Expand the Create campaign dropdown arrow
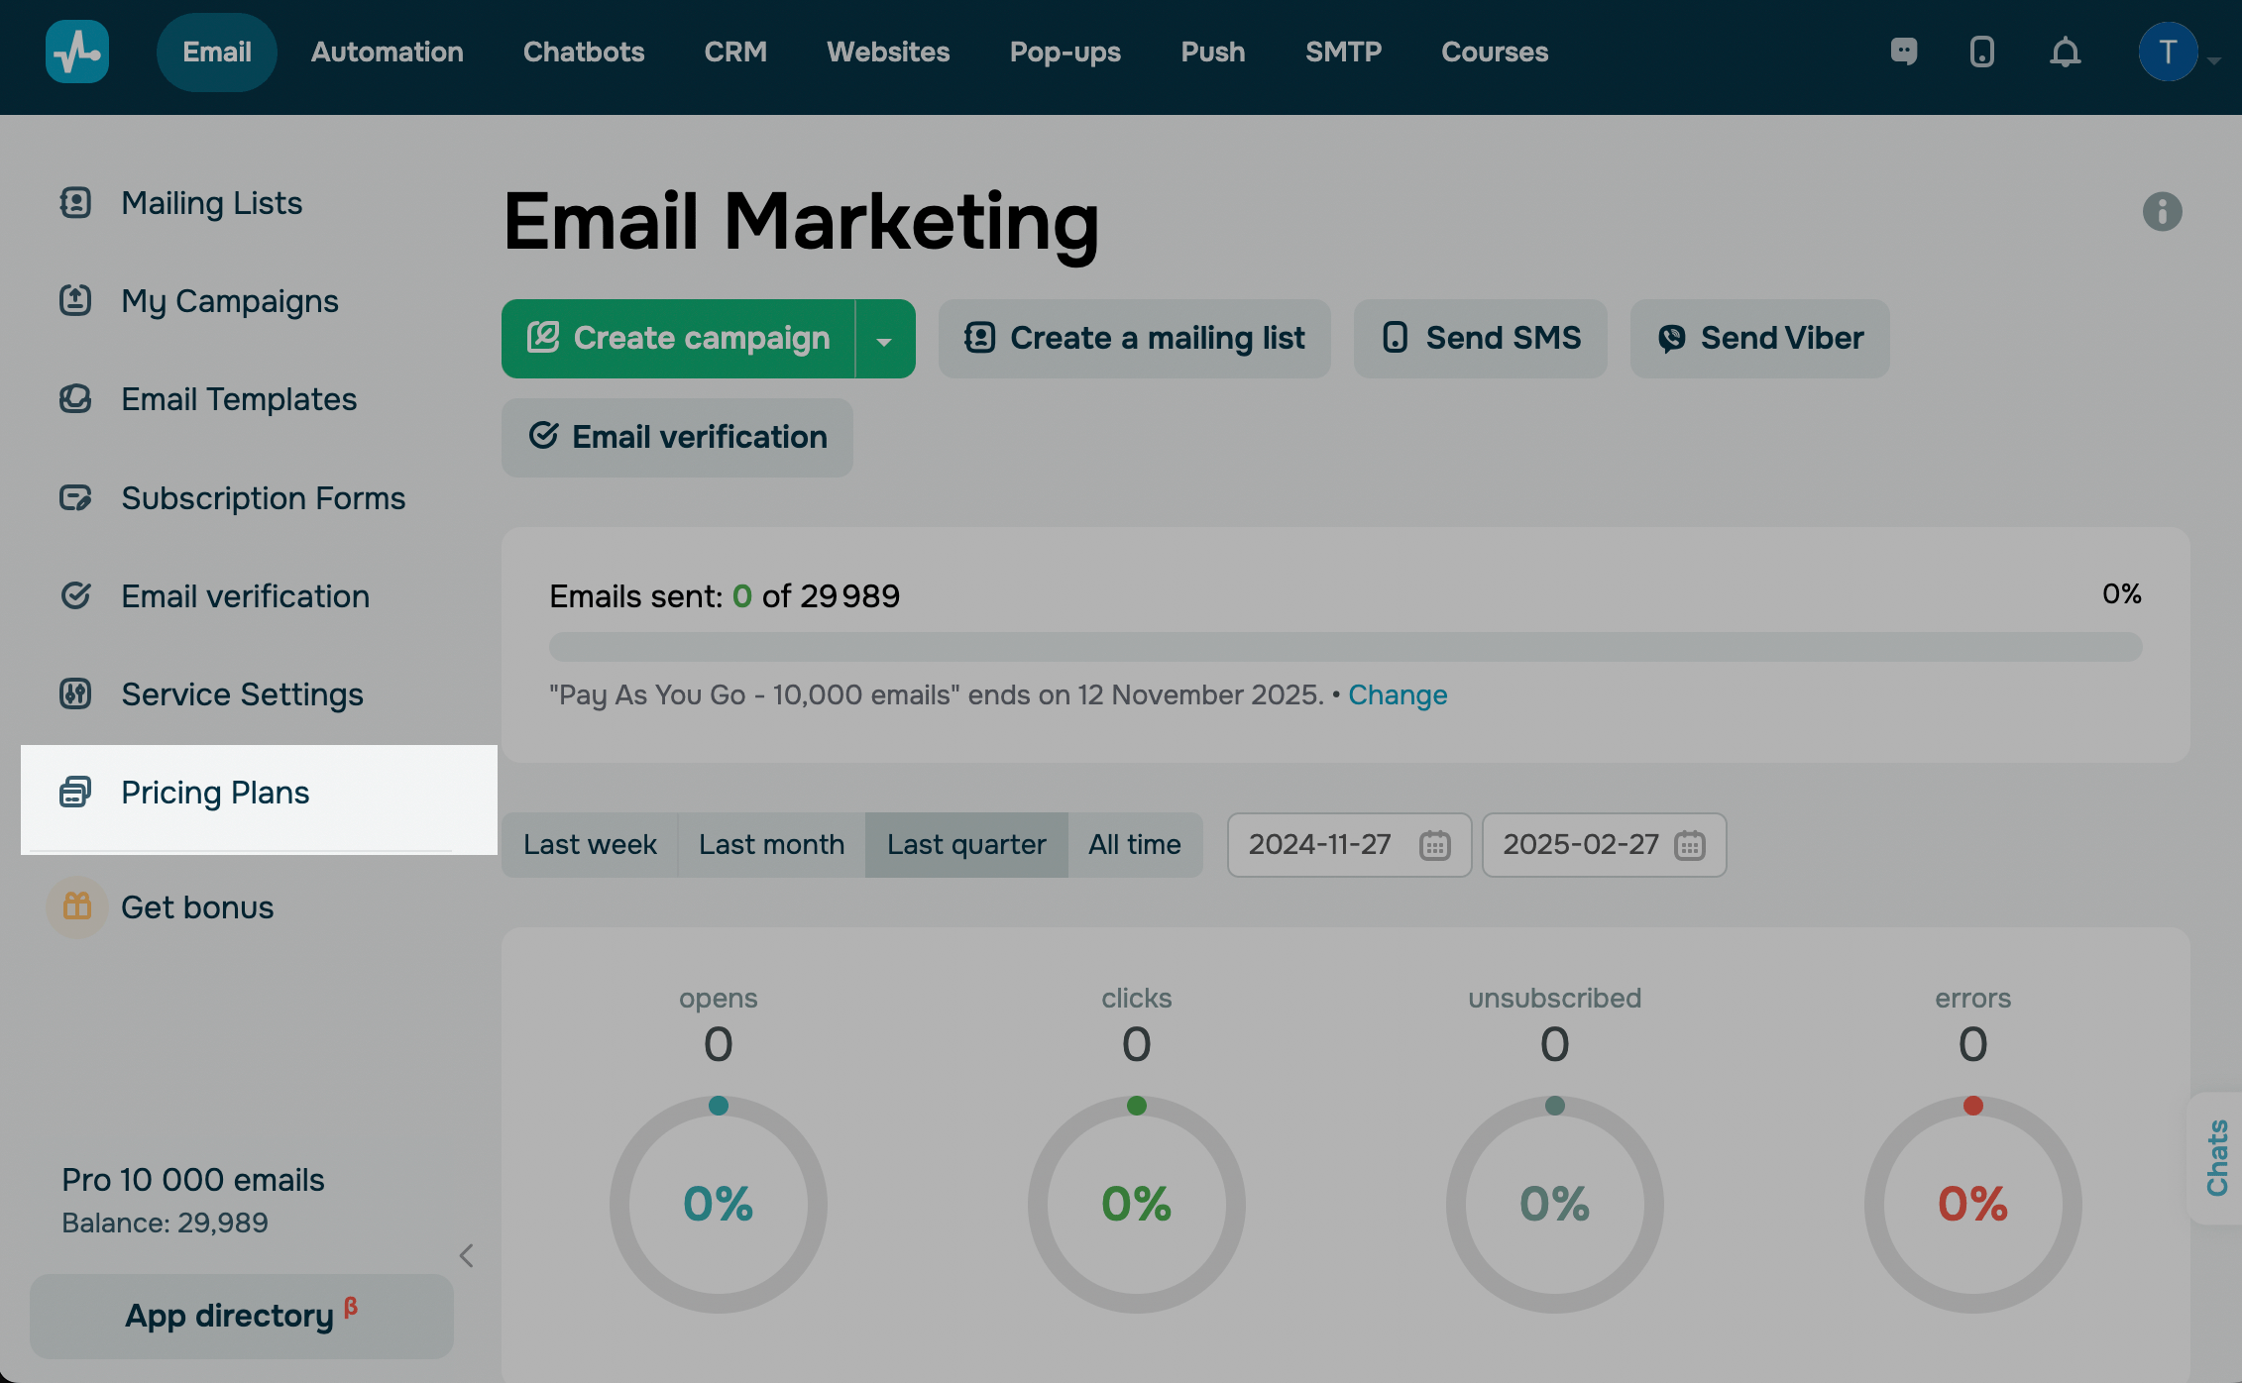This screenshot has width=2242, height=1383. (x=884, y=340)
